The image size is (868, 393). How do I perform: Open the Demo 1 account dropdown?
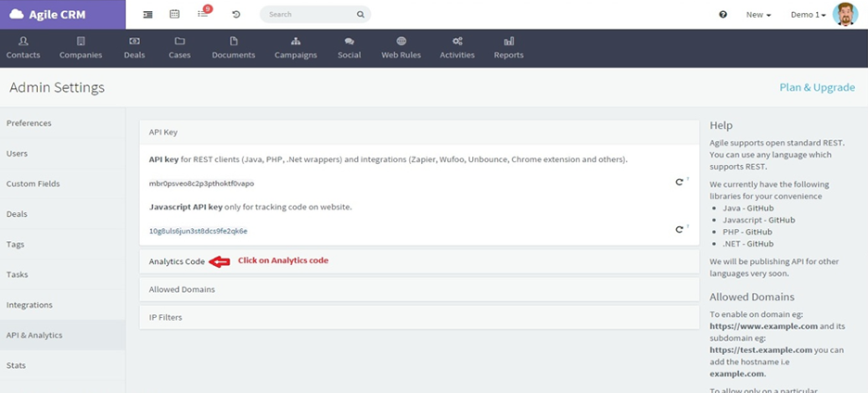[x=809, y=15]
